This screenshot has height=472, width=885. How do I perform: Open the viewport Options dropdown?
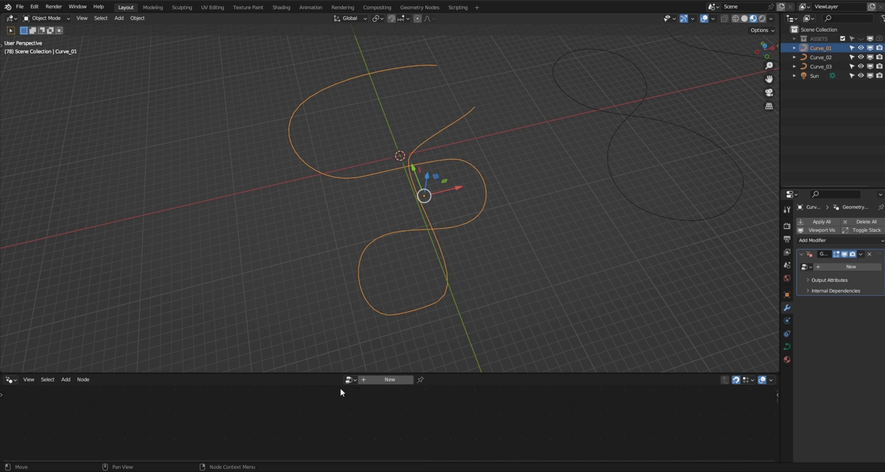tap(762, 30)
